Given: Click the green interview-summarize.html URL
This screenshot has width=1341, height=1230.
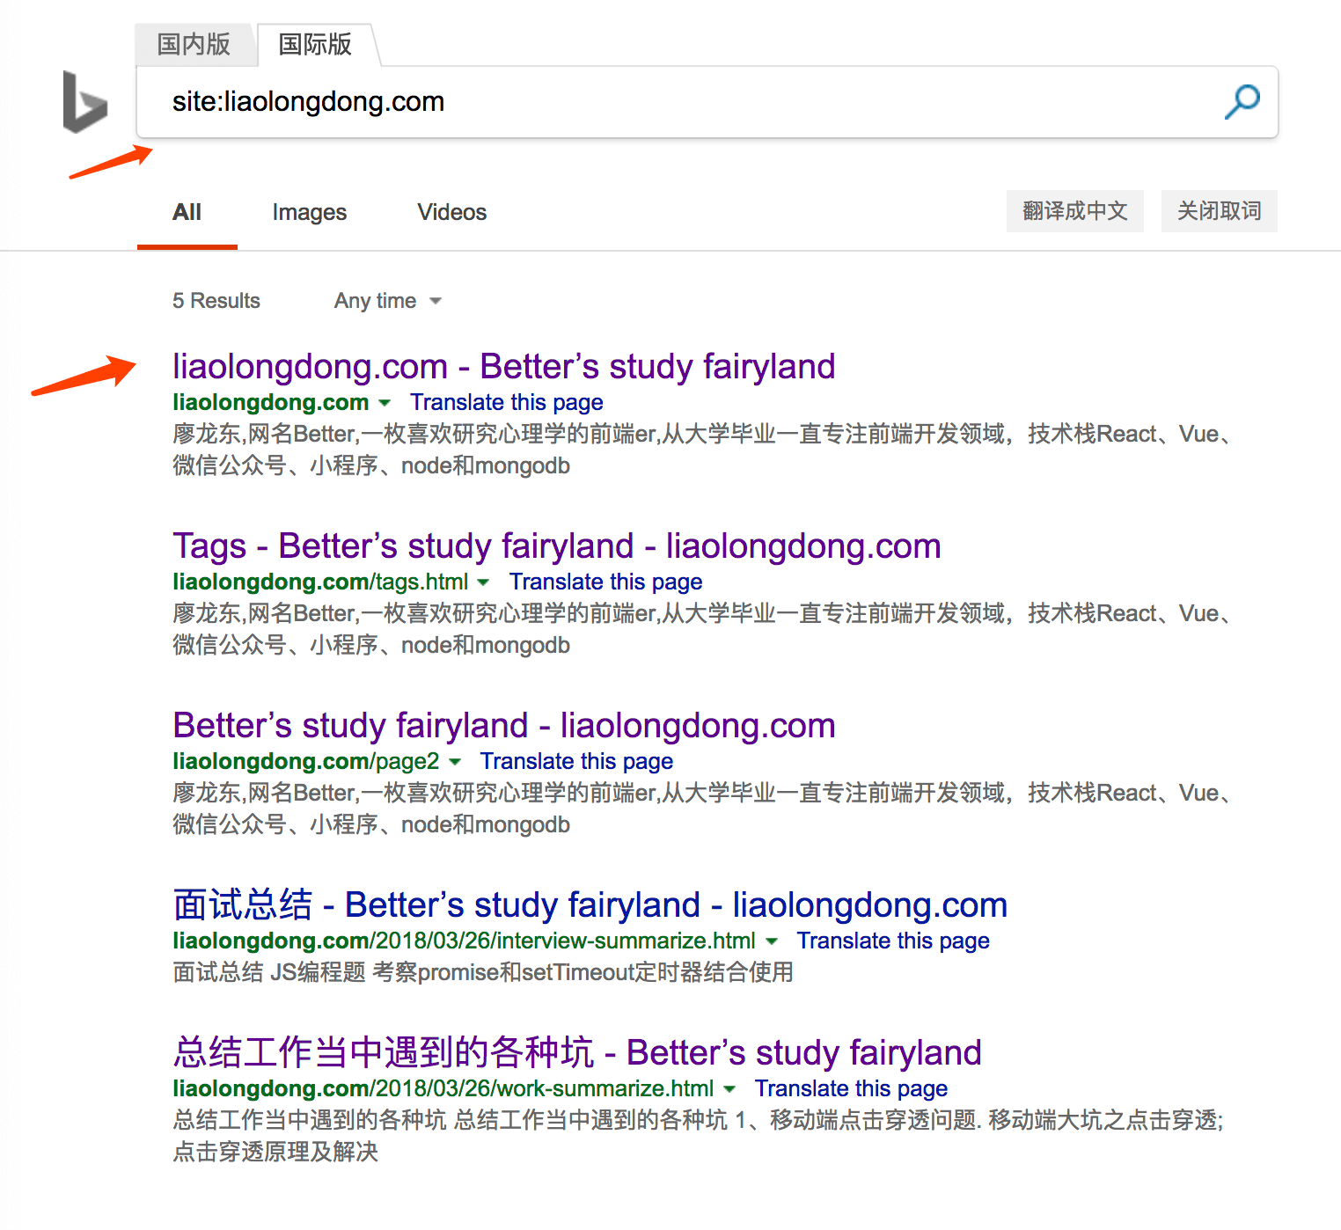Looking at the screenshot, I should [464, 941].
